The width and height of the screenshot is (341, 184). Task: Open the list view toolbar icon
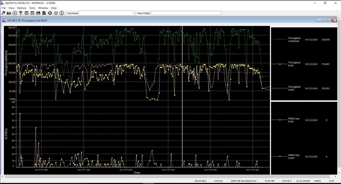coord(26,13)
